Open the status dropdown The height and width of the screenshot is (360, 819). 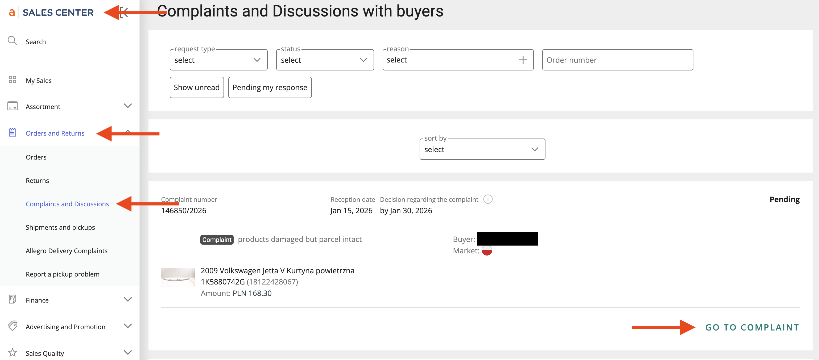tap(325, 60)
